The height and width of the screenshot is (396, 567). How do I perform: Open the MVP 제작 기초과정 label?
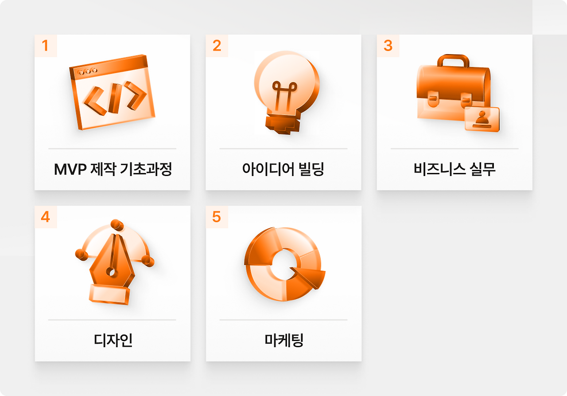pyautogui.click(x=113, y=169)
